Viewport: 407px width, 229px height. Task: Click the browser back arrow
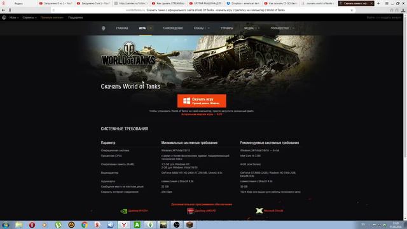(3, 10)
